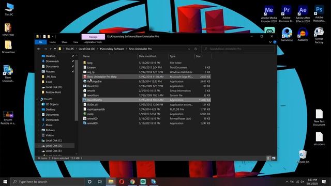331x186 pixels.
Task: Open the Home ribbon tab
Action: pyautogui.click(x=53, y=42)
